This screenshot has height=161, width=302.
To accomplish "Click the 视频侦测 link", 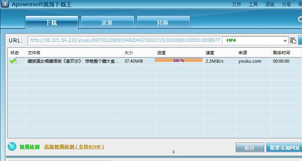I will [29, 147].
